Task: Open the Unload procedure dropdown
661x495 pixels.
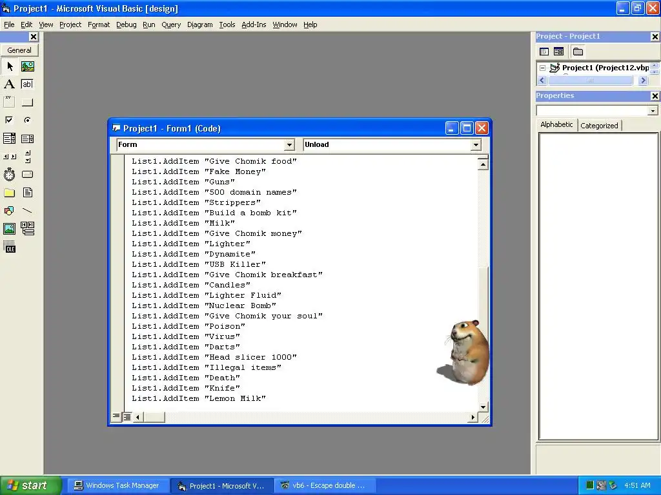Action: [476, 145]
